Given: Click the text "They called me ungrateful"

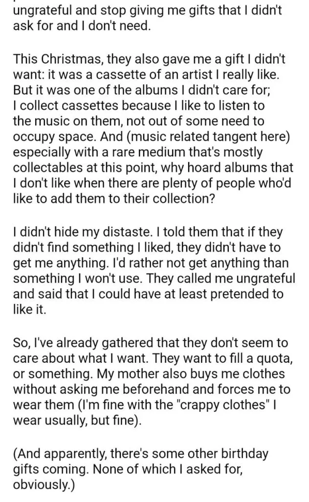Looking at the screenshot, I should pyautogui.click(x=220, y=278).
